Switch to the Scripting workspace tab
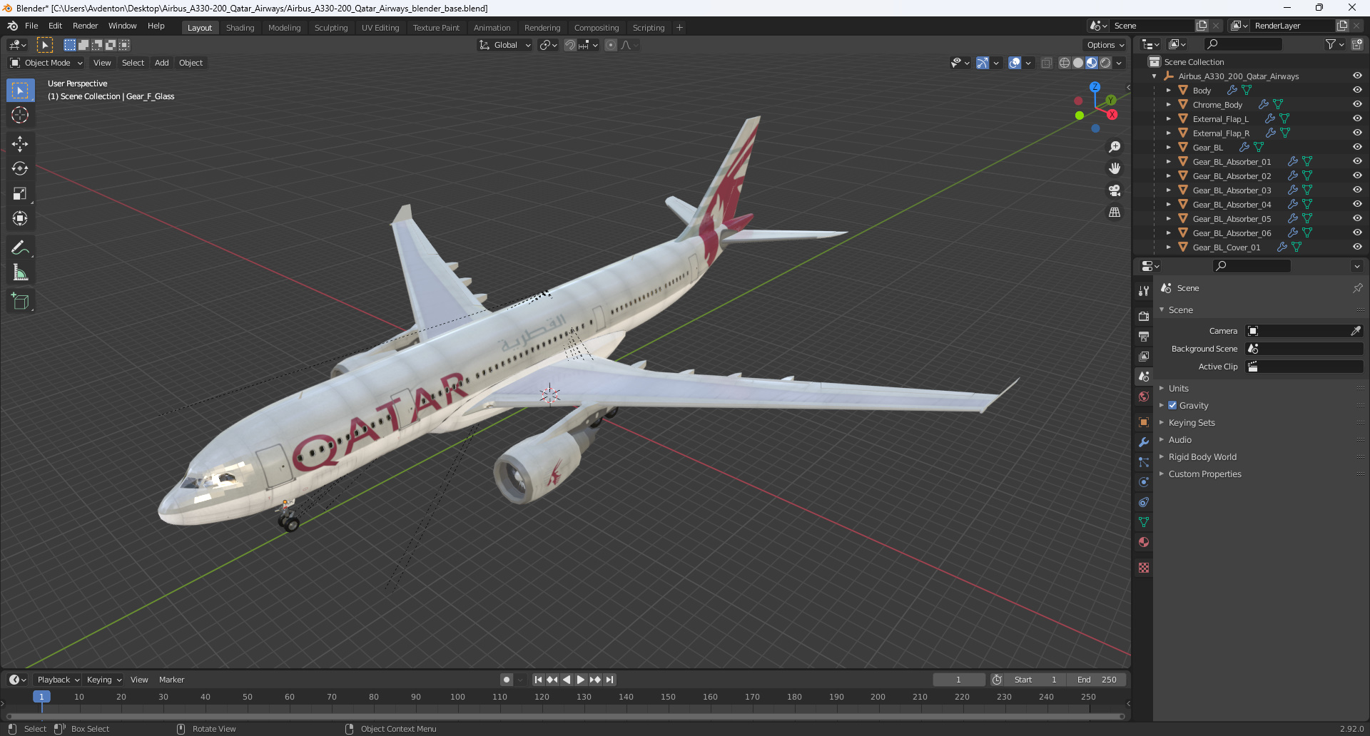The height and width of the screenshot is (736, 1370). (648, 28)
